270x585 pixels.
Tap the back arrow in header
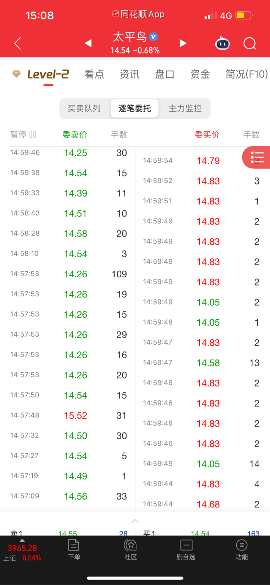tap(18, 43)
